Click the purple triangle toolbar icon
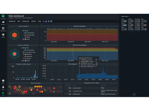Viewport: 149px width, 111px height. (x=46, y=21)
